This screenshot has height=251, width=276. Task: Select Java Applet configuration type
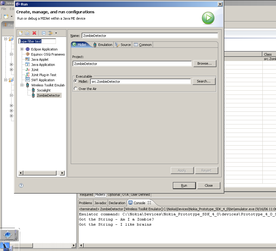(x=40, y=60)
